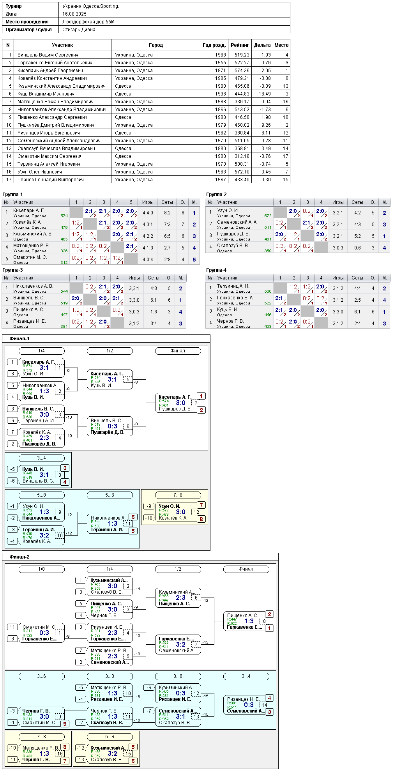
Task: Click Узун О. И. in Группа-2
Action: click(x=228, y=210)
